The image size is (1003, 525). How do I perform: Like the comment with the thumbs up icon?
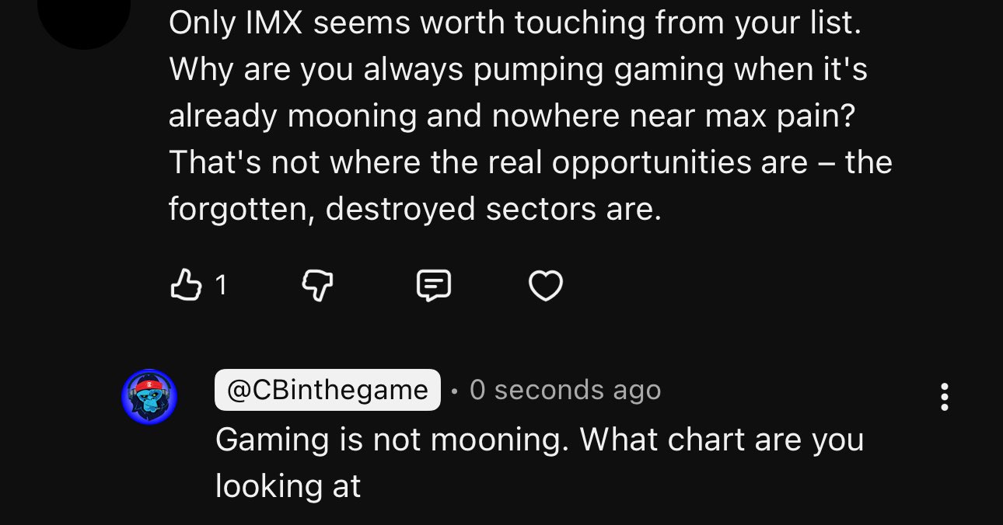point(185,286)
